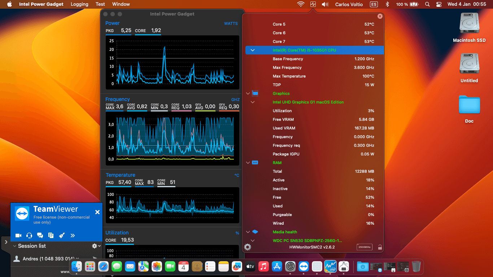Open Messages from the Dock

pos(117,267)
